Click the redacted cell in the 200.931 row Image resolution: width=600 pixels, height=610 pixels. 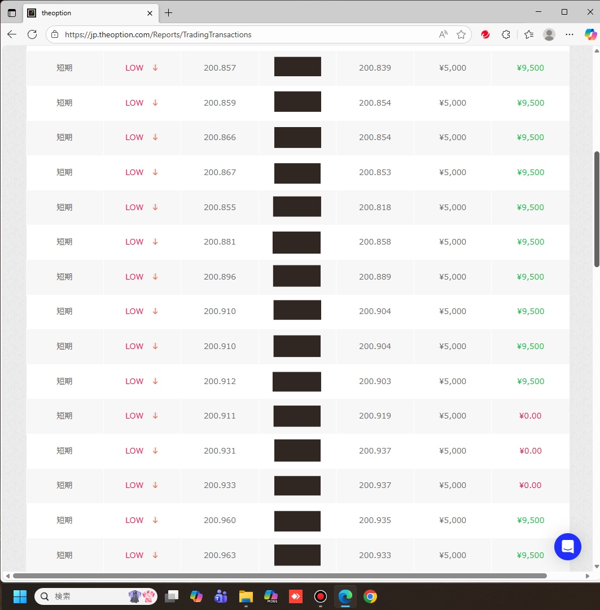(x=297, y=451)
